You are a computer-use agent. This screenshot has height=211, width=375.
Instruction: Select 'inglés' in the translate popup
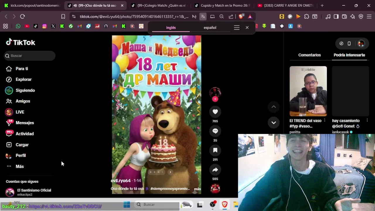171,28
